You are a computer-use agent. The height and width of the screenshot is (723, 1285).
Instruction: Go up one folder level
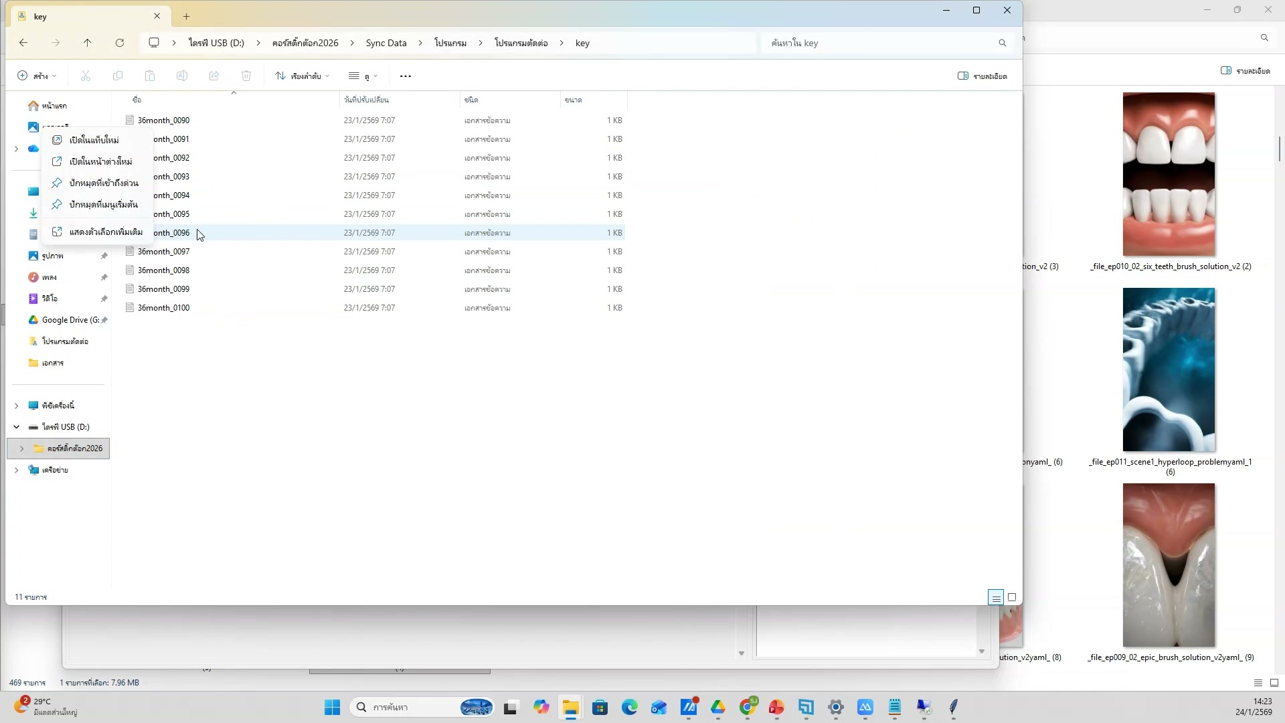(x=87, y=43)
